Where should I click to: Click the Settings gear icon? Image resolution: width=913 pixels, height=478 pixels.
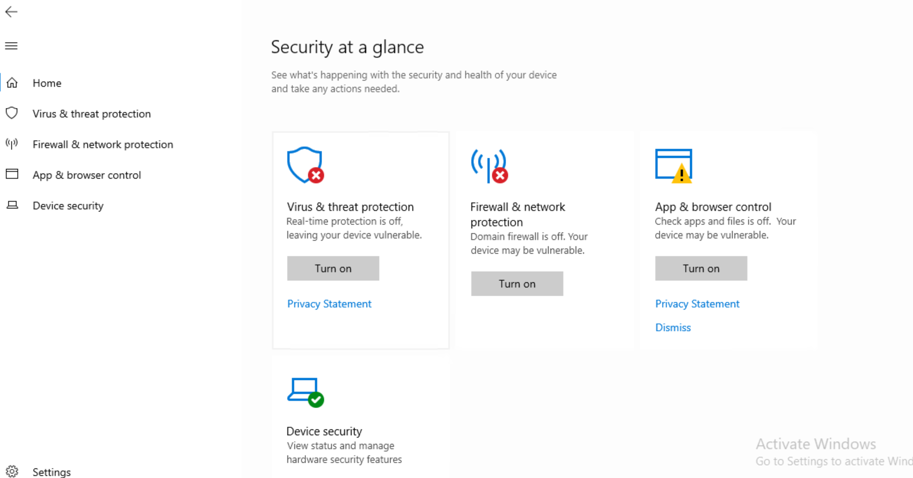coord(12,471)
